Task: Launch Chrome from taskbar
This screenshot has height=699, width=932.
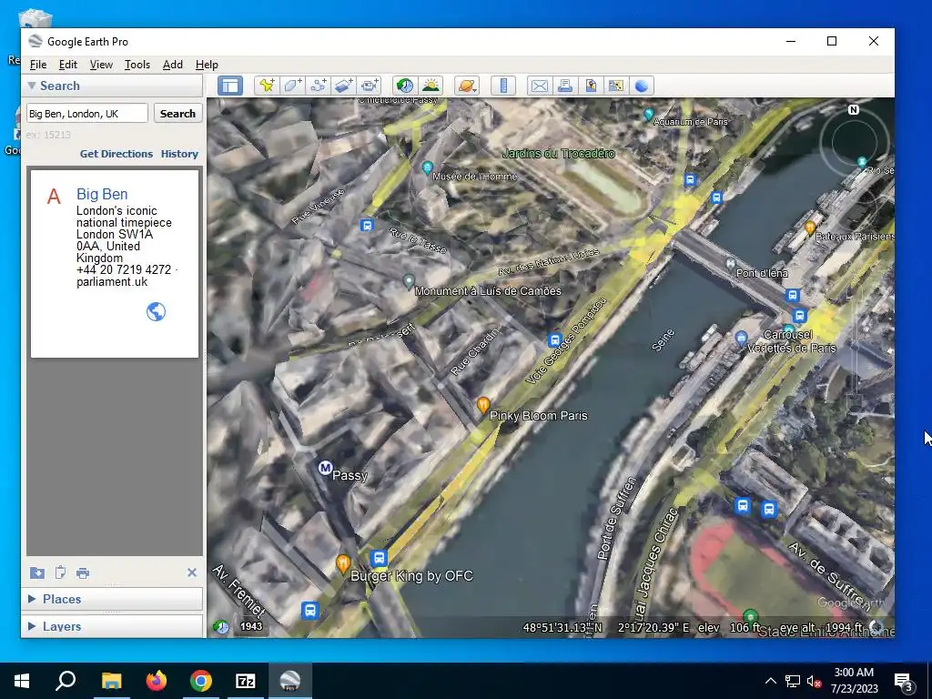Action: pos(201,681)
